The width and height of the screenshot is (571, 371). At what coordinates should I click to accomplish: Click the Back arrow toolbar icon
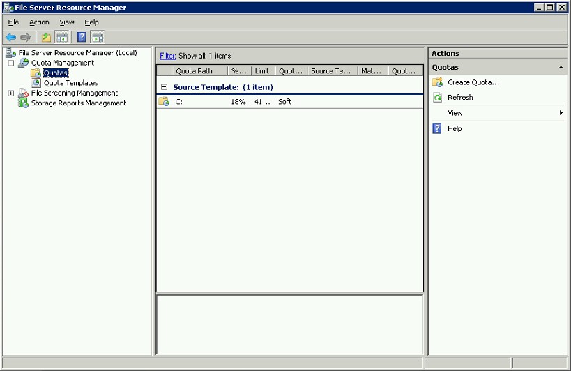[x=11, y=37]
